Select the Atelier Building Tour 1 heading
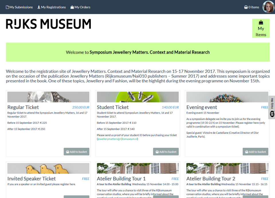 [x=121, y=178]
